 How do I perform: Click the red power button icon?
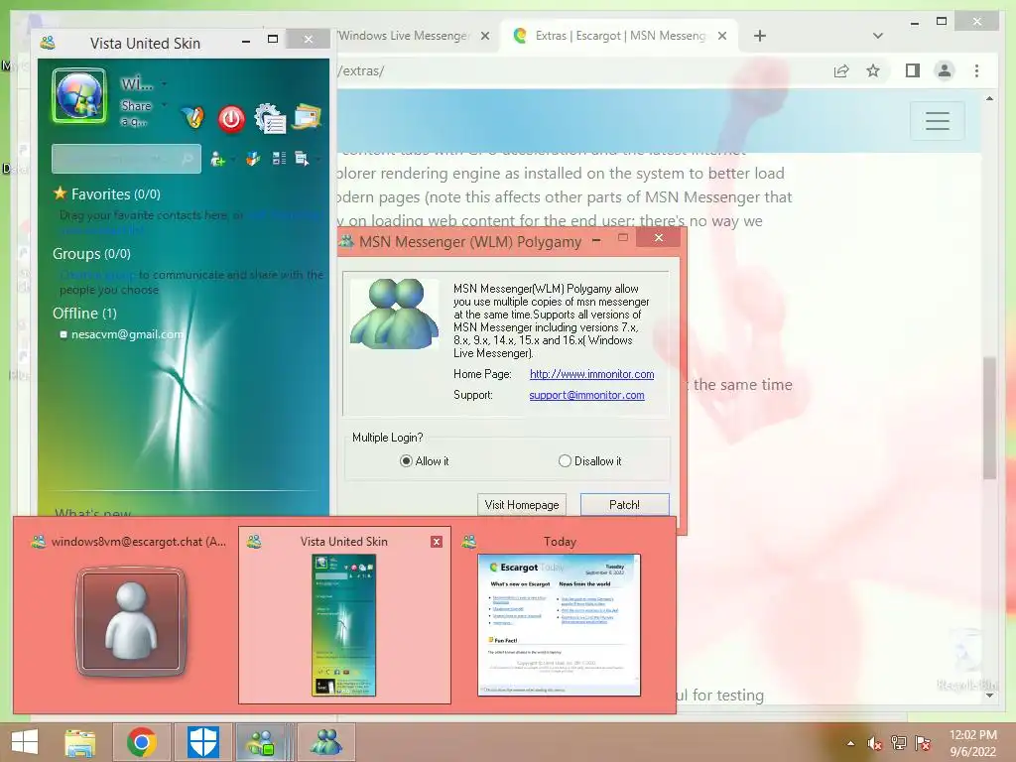[231, 119]
